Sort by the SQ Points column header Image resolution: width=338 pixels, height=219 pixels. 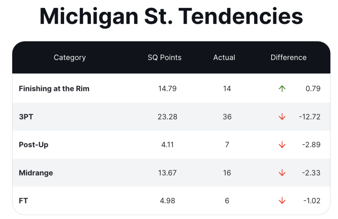(164, 58)
